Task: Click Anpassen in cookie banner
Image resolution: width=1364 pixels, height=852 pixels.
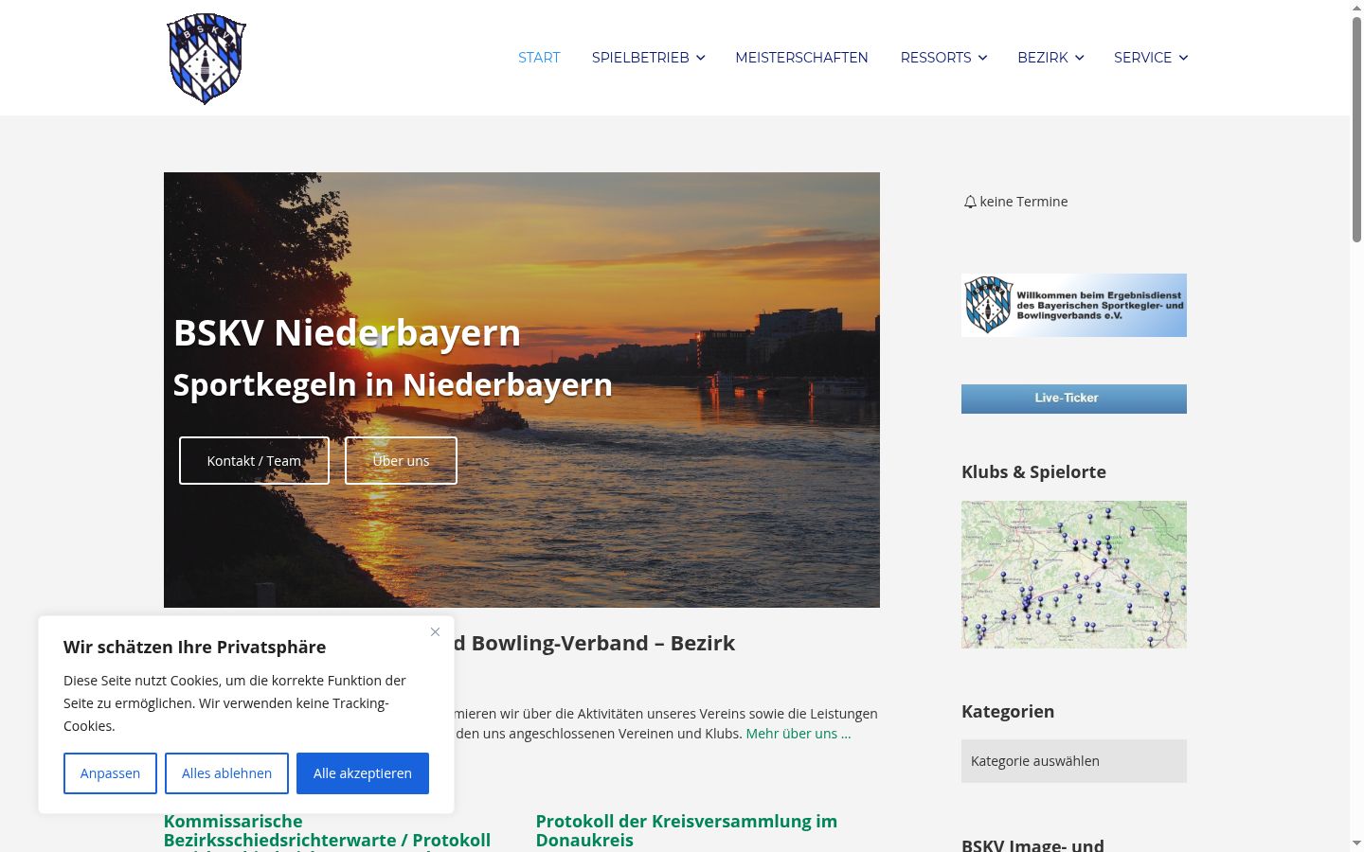Action: (x=110, y=773)
